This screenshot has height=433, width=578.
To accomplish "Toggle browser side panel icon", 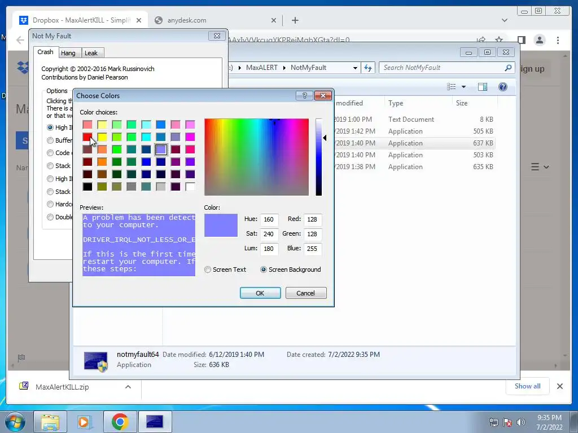I will (x=521, y=40).
